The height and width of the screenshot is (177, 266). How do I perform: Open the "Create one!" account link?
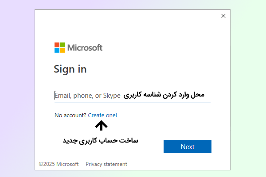pos(102,115)
